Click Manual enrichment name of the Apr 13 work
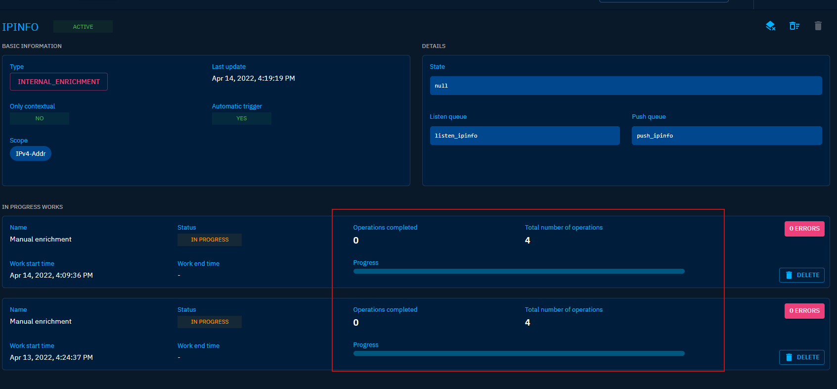The width and height of the screenshot is (837, 389). 41,321
